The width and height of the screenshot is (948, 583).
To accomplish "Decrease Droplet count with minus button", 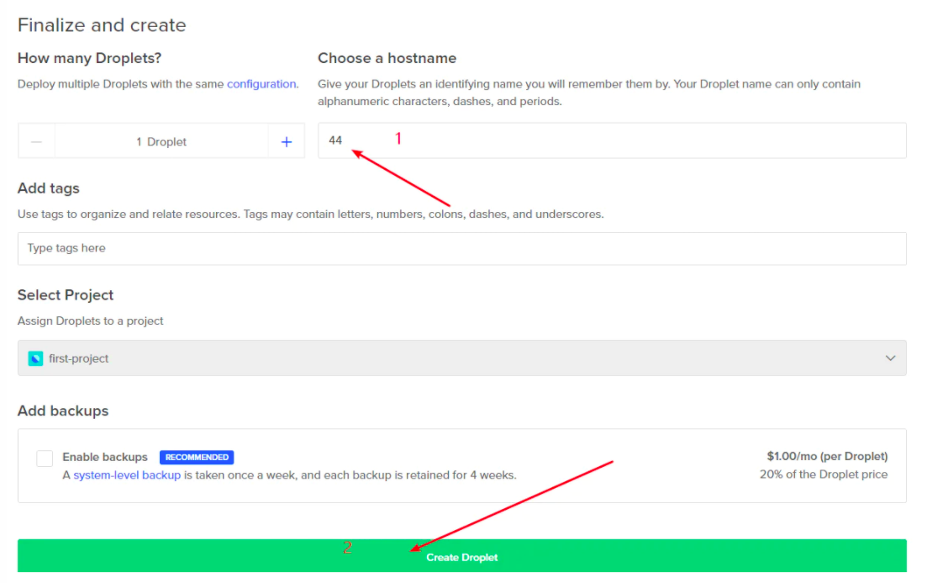I will (x=36, y=141).
